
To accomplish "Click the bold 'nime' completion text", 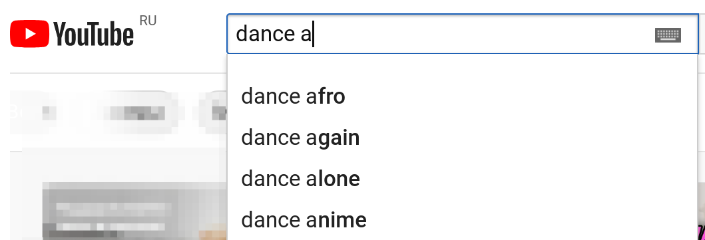I will 343,220.
